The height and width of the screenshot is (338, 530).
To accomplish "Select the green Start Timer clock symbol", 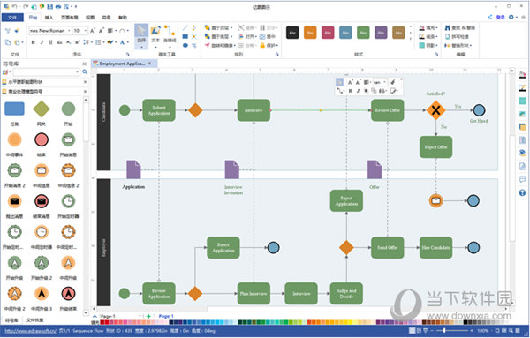I will tap(68, 201).
